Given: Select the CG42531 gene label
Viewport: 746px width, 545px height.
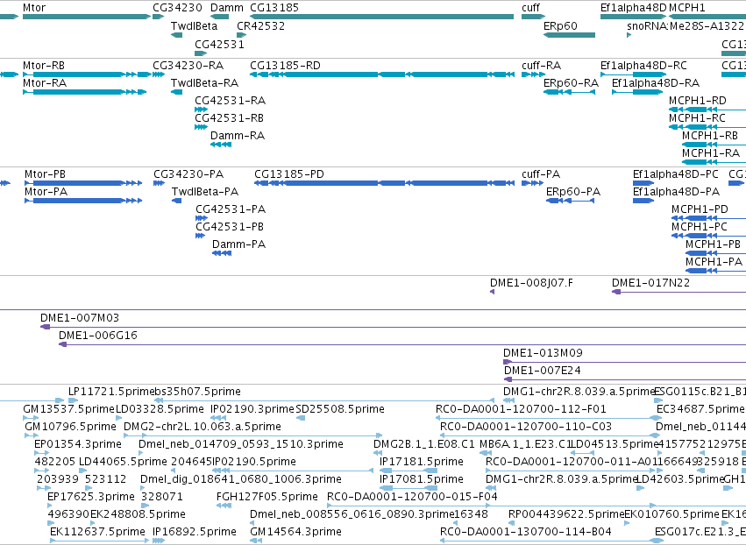Looking at the screenshot, I should coord(219,44).
